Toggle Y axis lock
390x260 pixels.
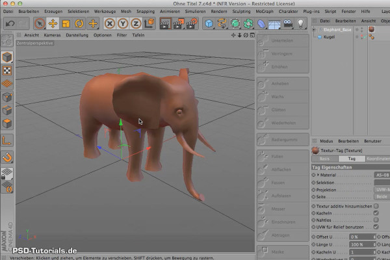click(123, 23)
